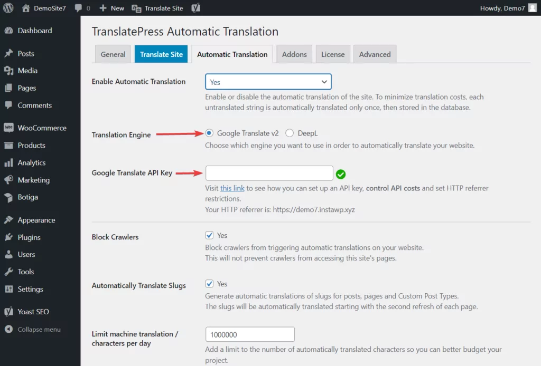The image size is (541, 366).
Task: Click the Posts pushpin icon
Action: tap(9, 53)
